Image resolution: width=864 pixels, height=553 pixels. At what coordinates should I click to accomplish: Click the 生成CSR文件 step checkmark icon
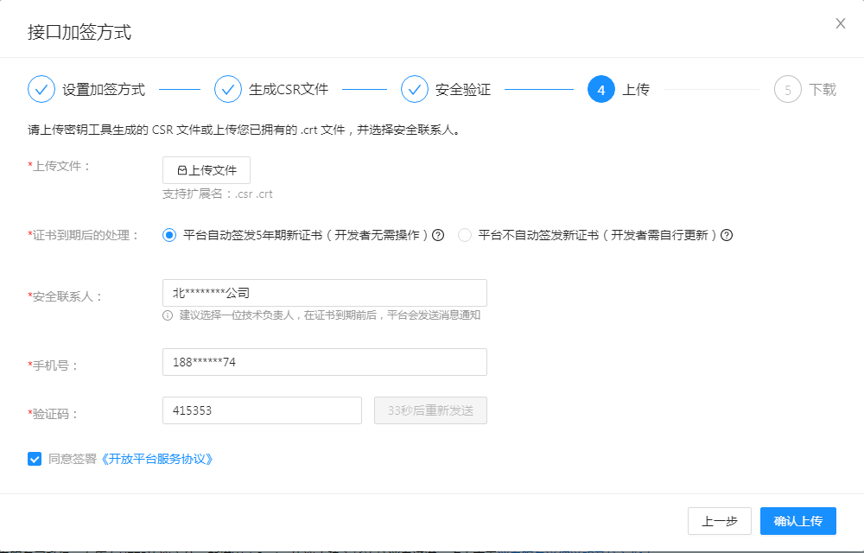228,89
